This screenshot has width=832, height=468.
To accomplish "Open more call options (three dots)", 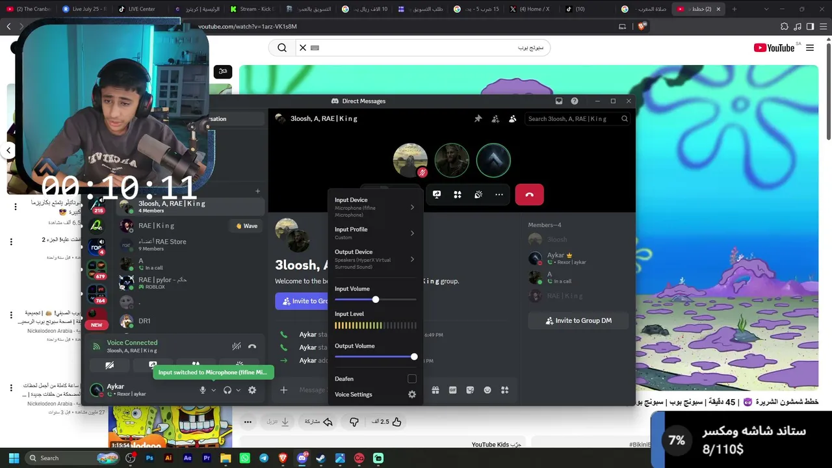I will (x=499, y=194).
